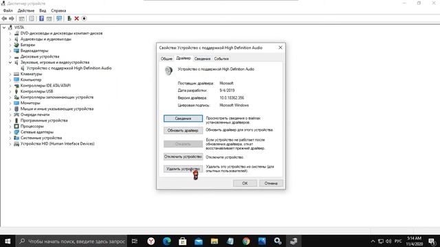
Task: Expand the Процессоры category
Action: (10, 126)
